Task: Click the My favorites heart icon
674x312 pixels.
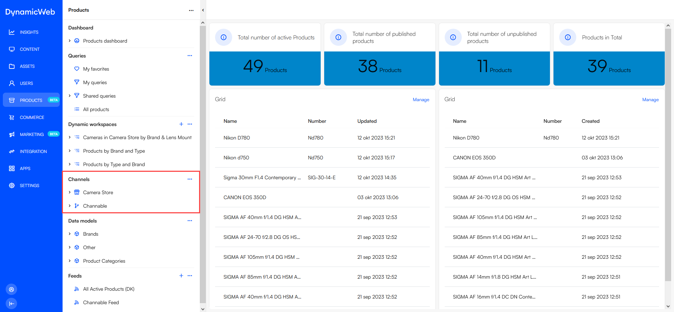Action: [77, 69]
